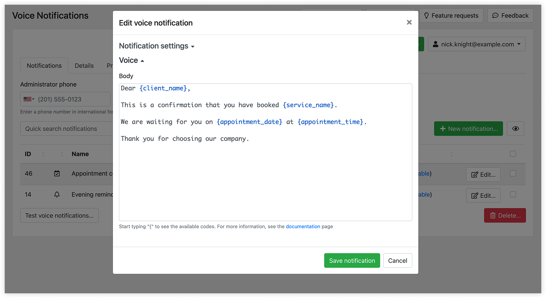Click plus icon on New notification
This screenshot has width=546, height=298.
point(443,129)
